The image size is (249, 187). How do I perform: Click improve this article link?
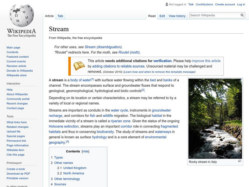click(206, 61)
